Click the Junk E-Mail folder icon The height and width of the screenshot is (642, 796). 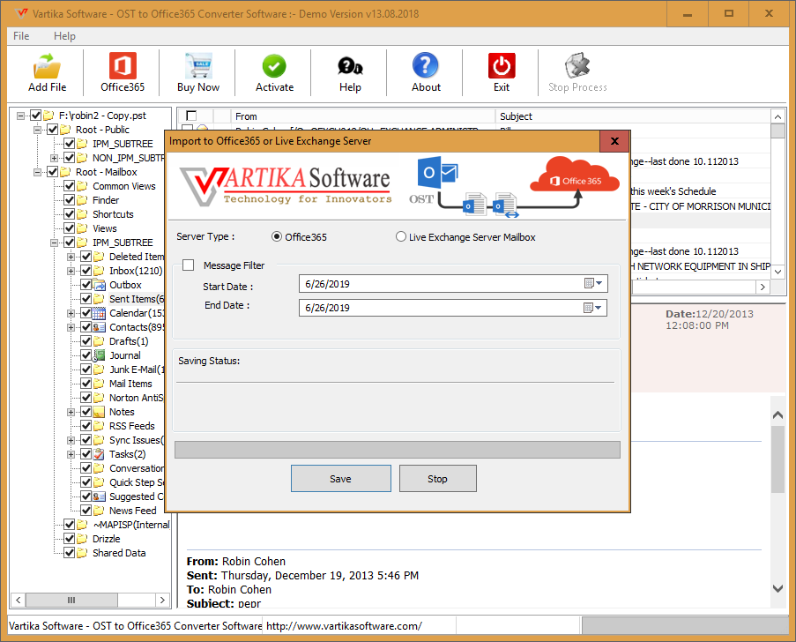point(99,370)
